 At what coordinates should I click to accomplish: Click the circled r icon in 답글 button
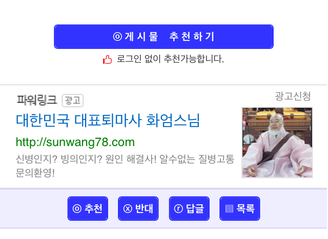[x=178, y=208]
